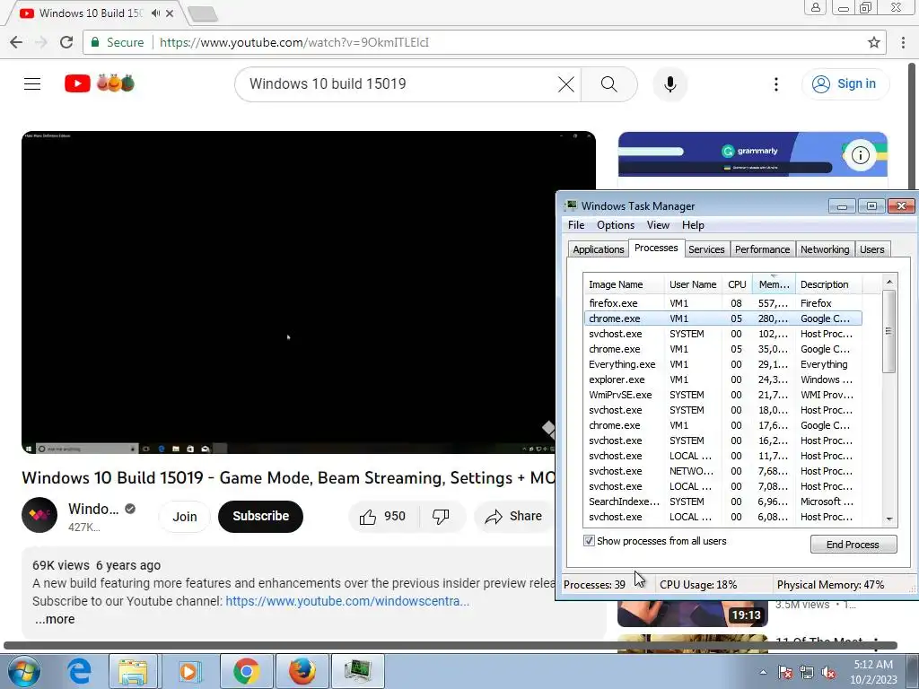The image size is (919, 689).
Task: Click process list scroll-down arrow
Action: click(889, 519)
